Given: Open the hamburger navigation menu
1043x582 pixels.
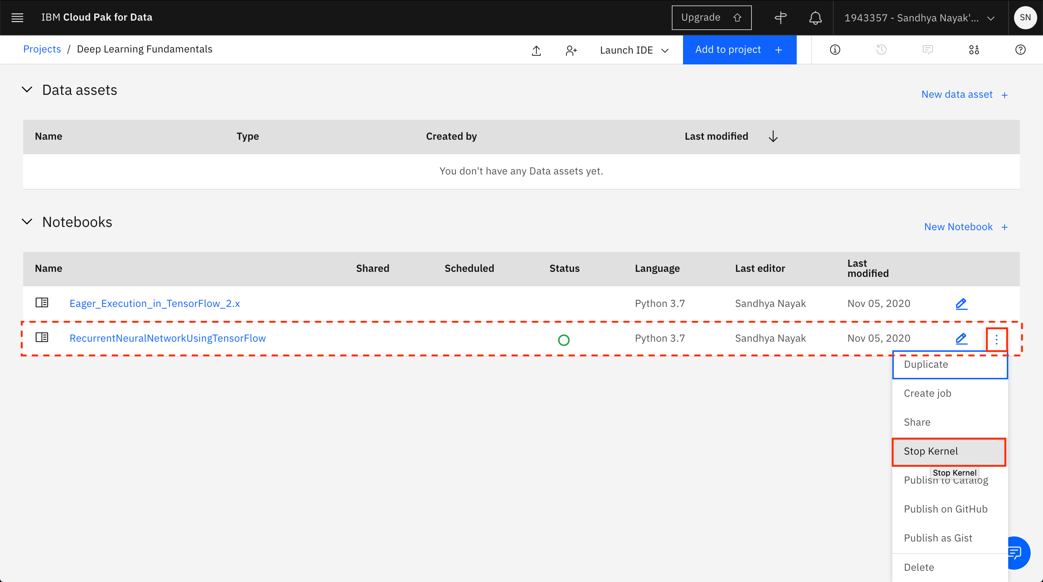Looking at the screenshot, I should pyautogui.click(x=17, y=17).
